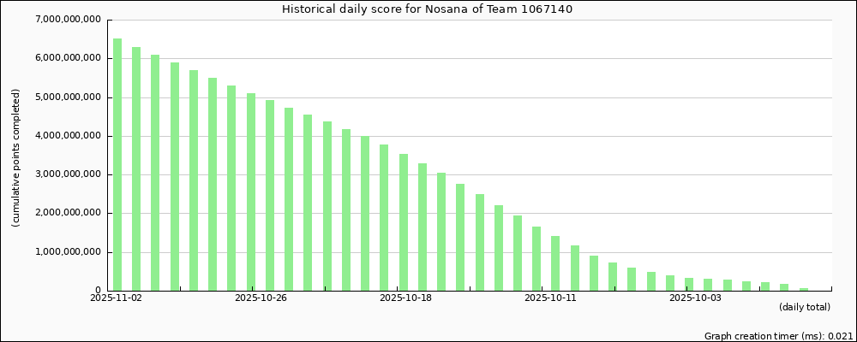Click the 2025-10-26 x-axis date label
Viewport: 857px width, 342px height.
tap(261, 298)
